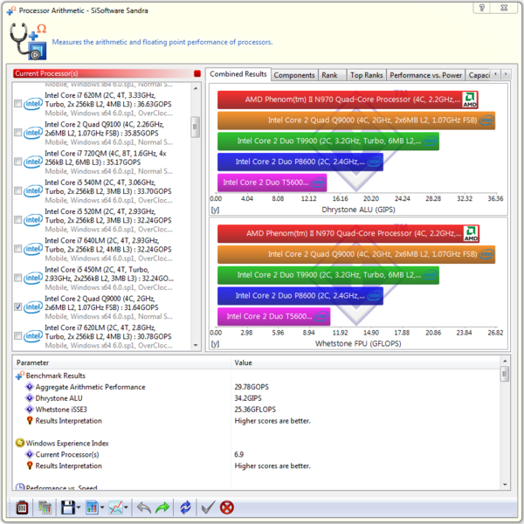Image resolution: width=524 pixels, height=524 pixels.
Task: Click the Current Processor(s) diamond icon
Action: 30,454
